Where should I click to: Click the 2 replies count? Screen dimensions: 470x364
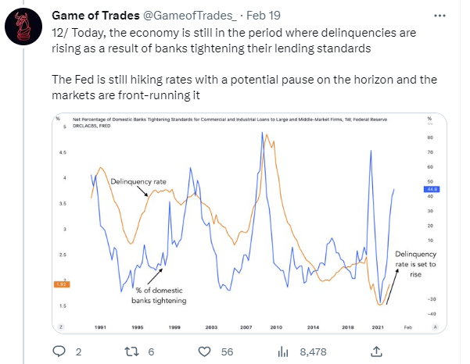pyautogui.click(x=77, y=352)
